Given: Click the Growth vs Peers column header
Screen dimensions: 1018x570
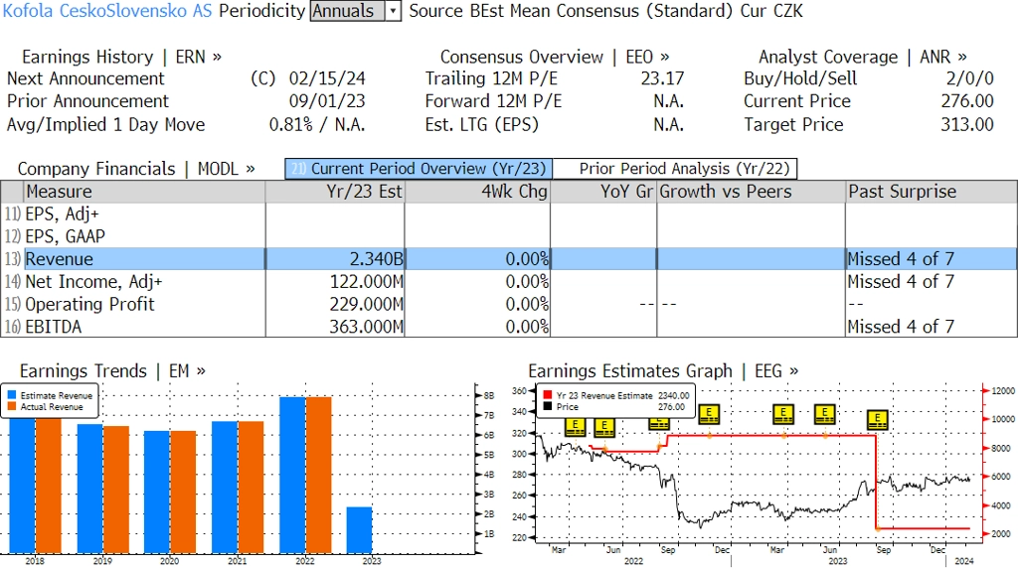Looking at the screenshot, I should [x=752, y=192].
